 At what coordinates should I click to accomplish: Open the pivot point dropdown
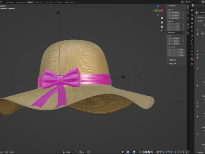pos(76,152)
